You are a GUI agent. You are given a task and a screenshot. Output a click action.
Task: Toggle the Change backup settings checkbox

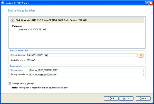10,84
